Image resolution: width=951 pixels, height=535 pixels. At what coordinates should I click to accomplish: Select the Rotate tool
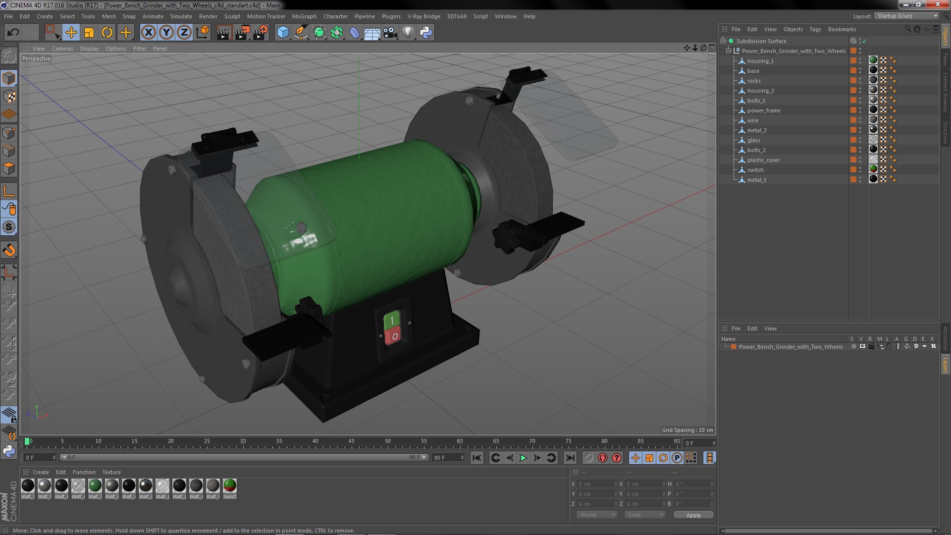tap(107, 33)
